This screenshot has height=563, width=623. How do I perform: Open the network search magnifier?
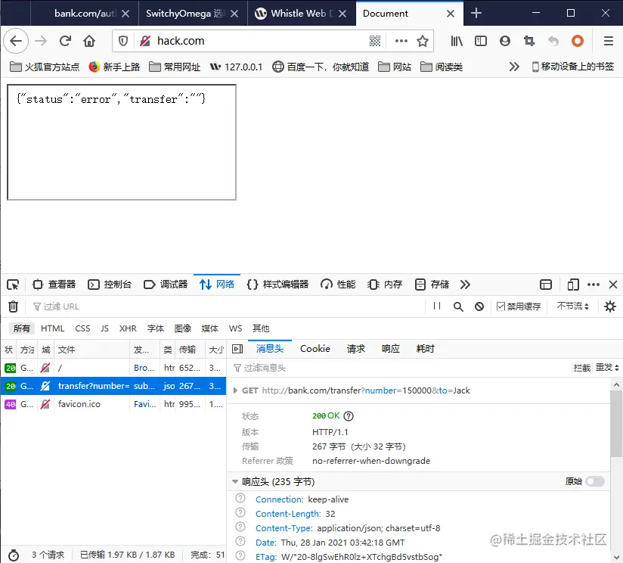pyautogui.click(x=458, y=306)
